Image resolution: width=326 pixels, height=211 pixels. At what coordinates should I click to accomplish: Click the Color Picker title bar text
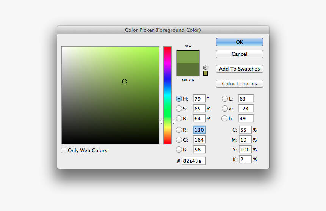click(x=163, y=30)
